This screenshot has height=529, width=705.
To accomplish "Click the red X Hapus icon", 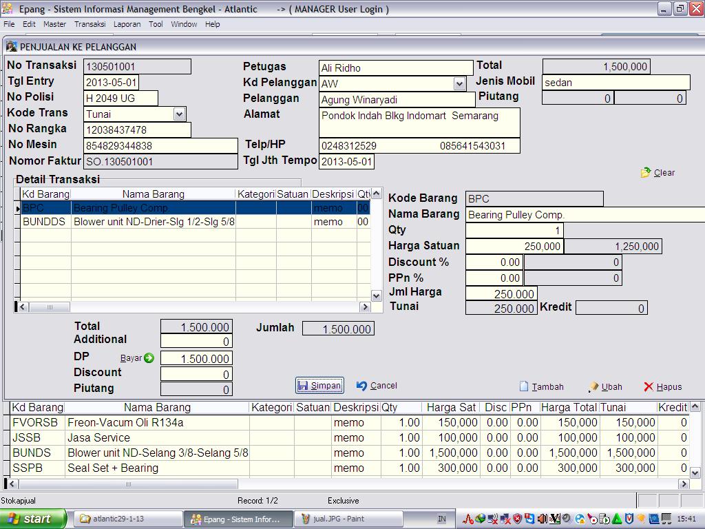I will coord(648,387).
